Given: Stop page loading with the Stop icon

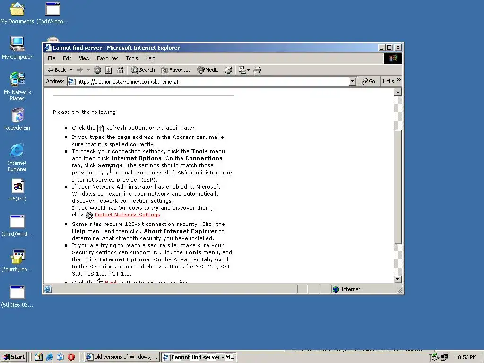Looking at the screenshot, I should pyautogui.click(x=97, y=70).
